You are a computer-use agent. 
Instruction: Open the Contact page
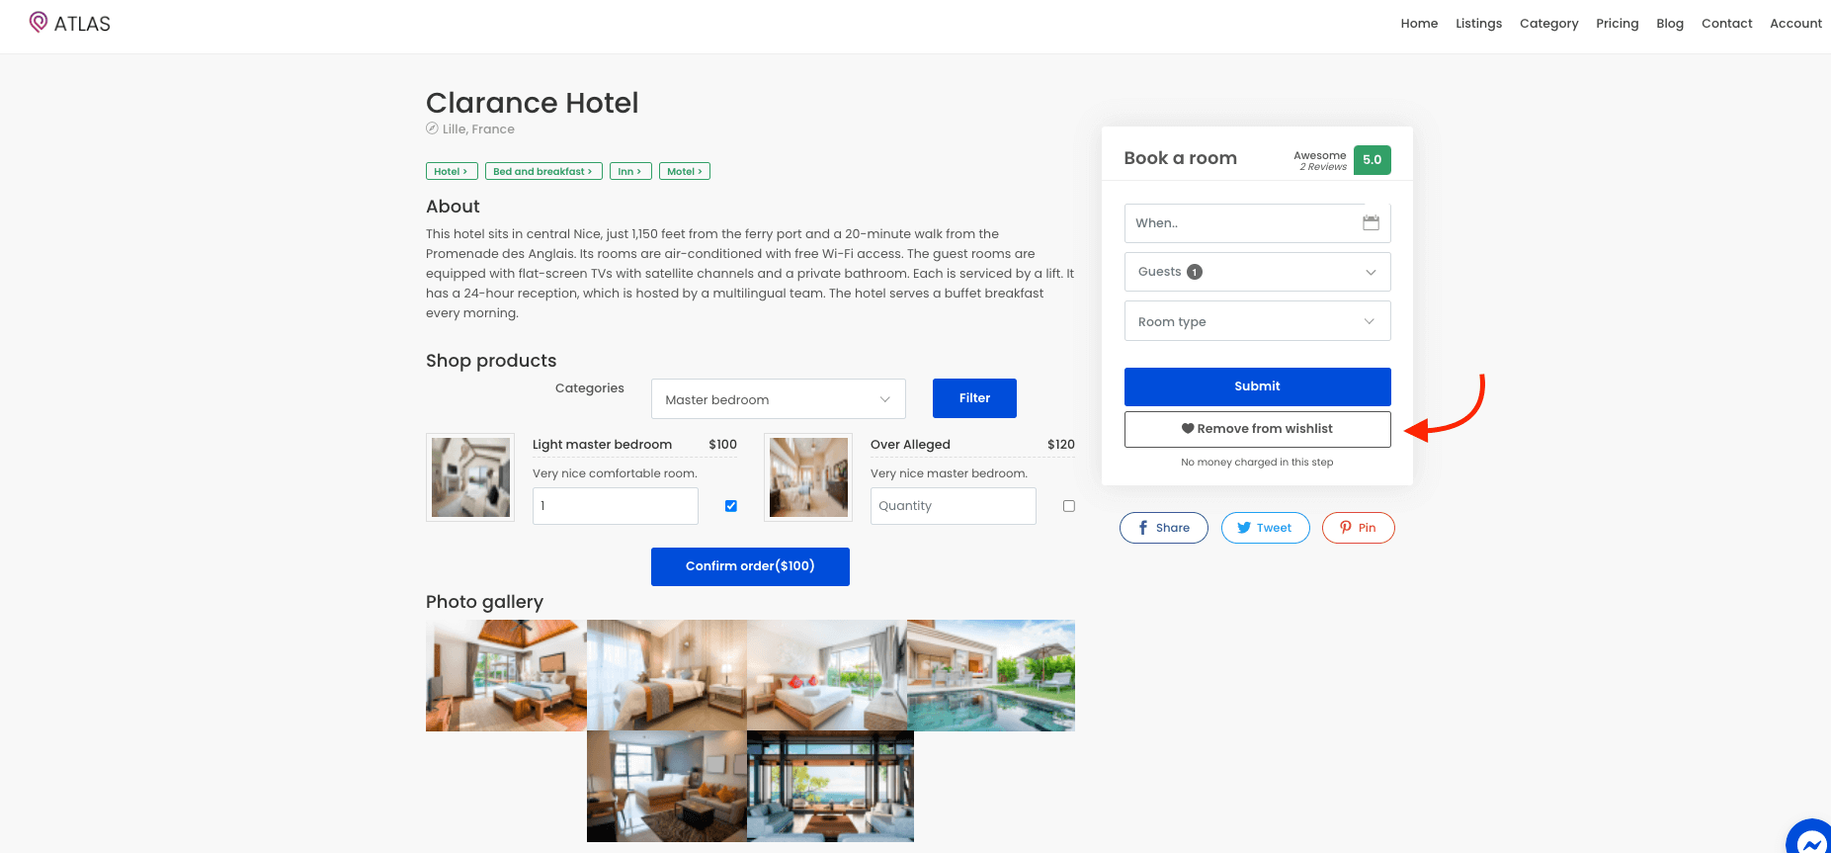[x=1726, y=24]
